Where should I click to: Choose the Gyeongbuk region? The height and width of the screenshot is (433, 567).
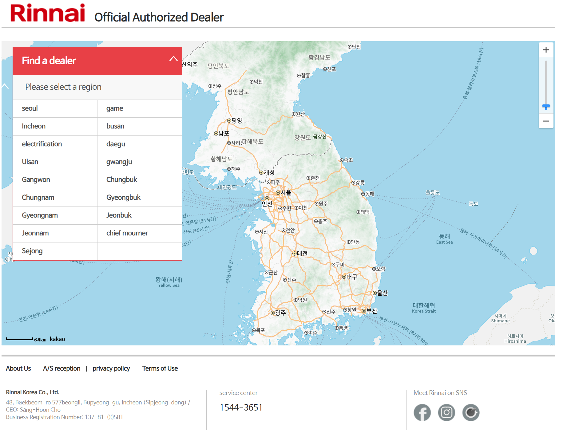[x=140, y=198]
